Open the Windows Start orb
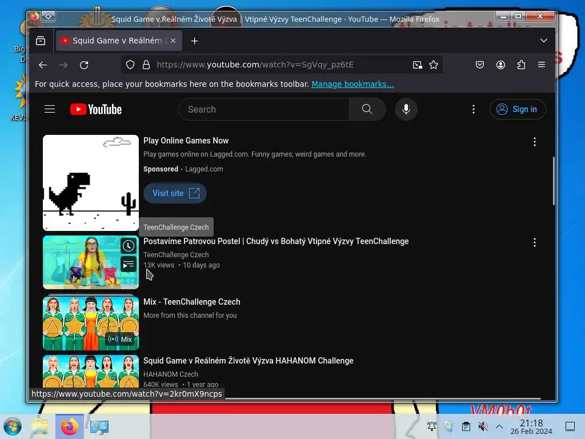The image size is (585, 439). pos(13,426)
